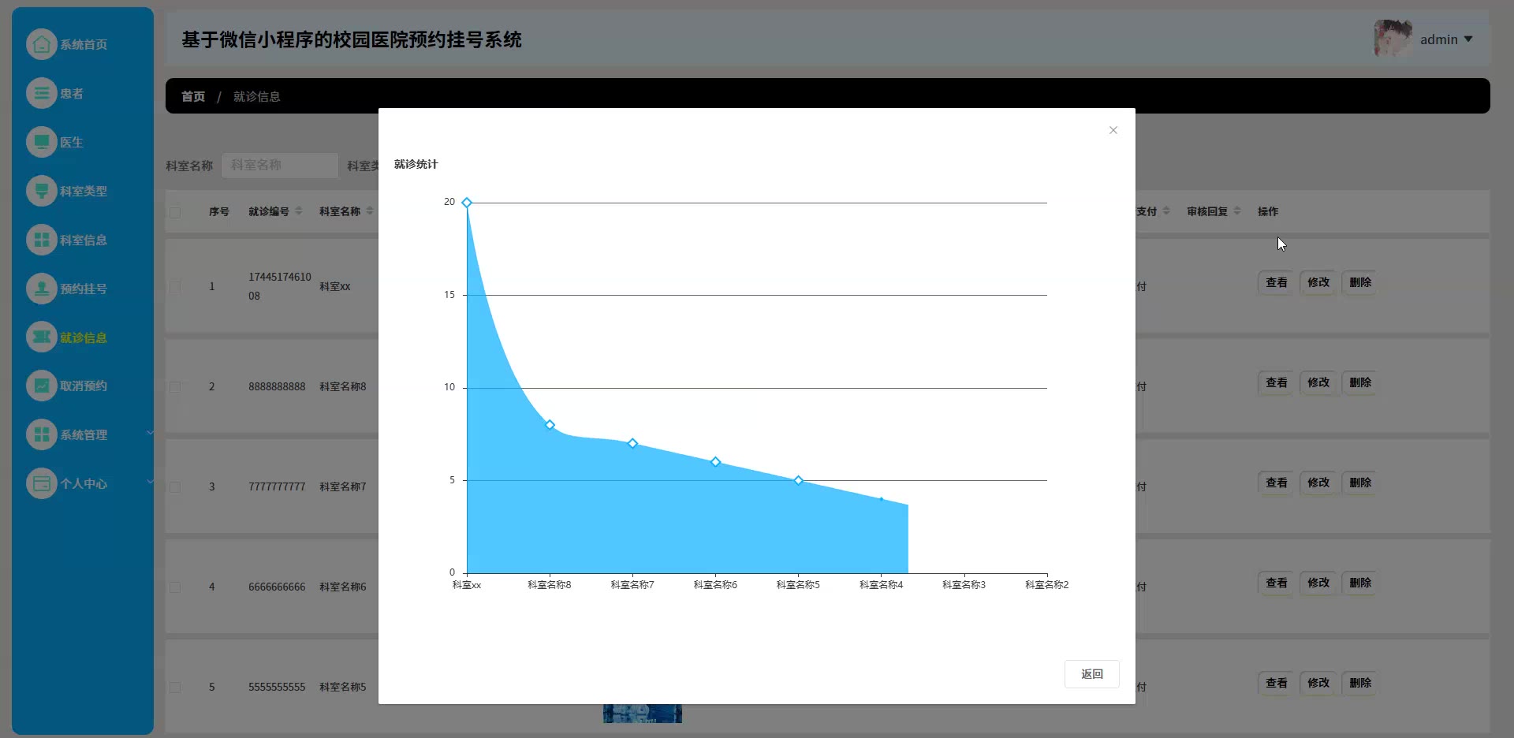Open the admin user dropdown
Image resolution: width=1514 pixels, height=738 pixels.
pyautogui.click(x=1446, y=39)
